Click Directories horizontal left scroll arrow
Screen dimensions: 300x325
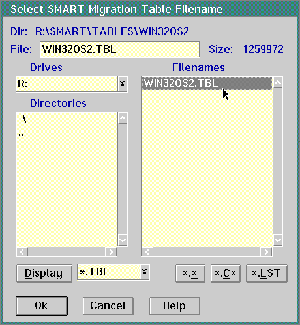22,252
